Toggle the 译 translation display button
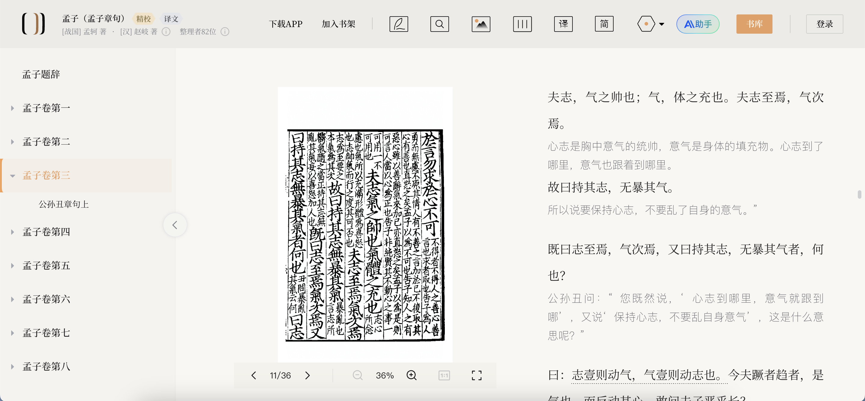Viewport: 865px width, 401px height. 563,24
